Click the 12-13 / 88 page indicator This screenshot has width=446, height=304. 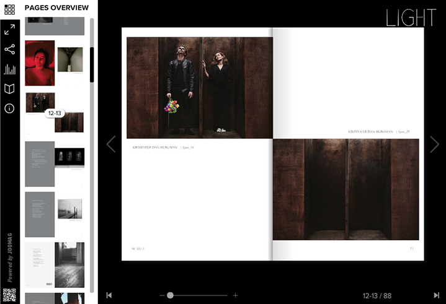pyautogui.click(x=377, y=296)
